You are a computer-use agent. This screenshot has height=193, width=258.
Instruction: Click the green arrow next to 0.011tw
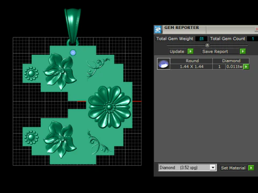(246, 66)
